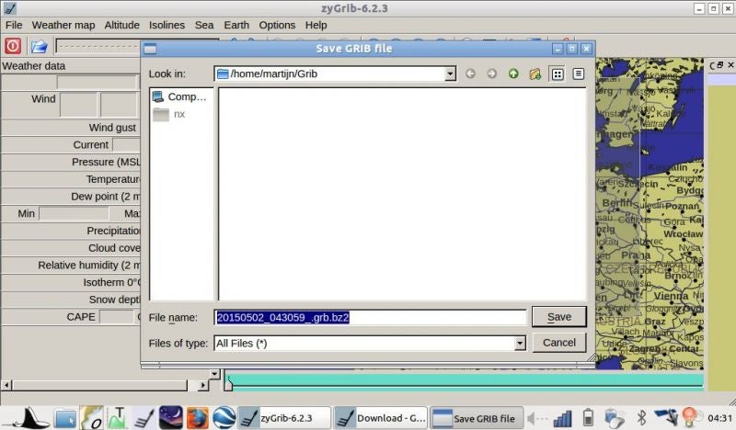Select Computer in the dialog sidebar

coord(179,96)
